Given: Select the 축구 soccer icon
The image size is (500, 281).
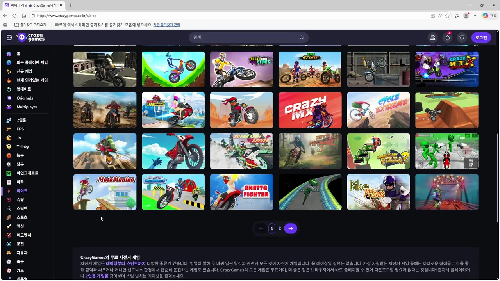Looking at the screenshot, I should click(9, 261).
